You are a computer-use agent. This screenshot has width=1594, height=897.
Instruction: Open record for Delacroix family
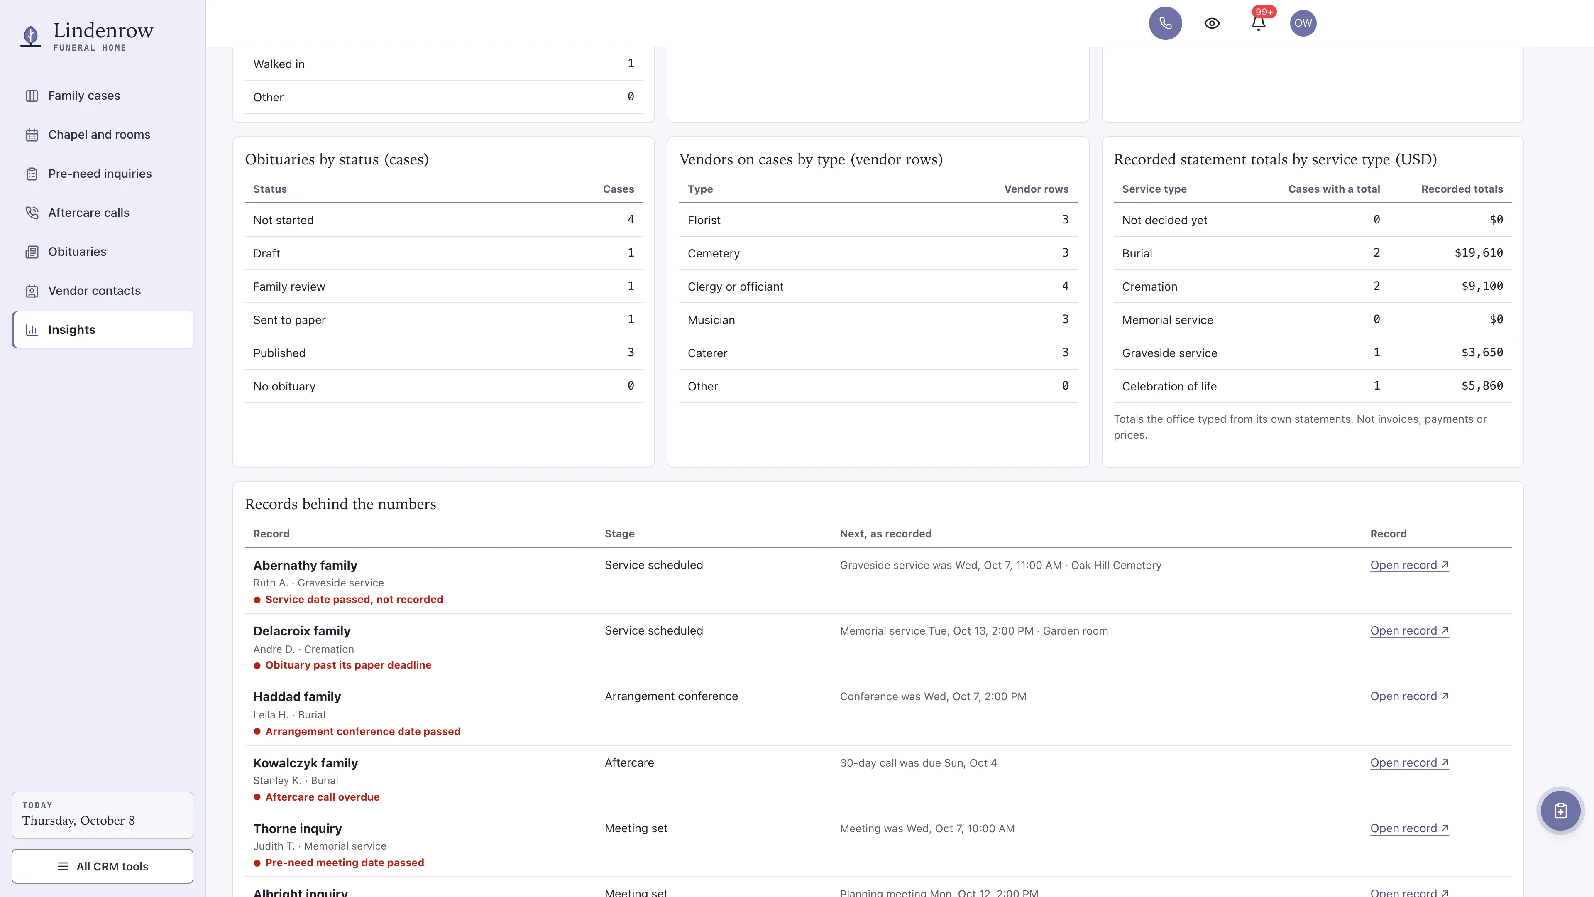(1409, 631)
